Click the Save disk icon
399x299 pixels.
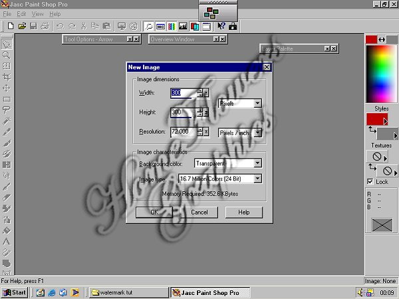click(33, 27)
